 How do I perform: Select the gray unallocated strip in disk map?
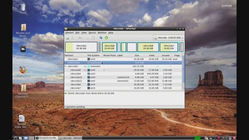click(x=100, y=47)
